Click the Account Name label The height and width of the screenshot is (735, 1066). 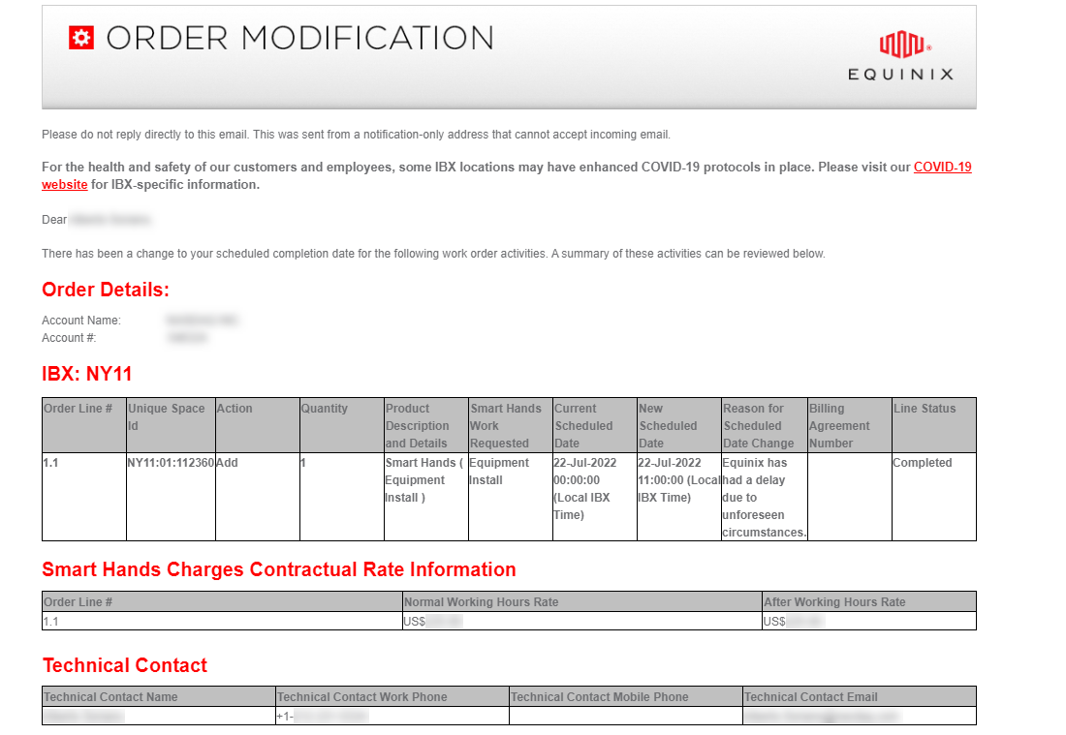point(80,321)
